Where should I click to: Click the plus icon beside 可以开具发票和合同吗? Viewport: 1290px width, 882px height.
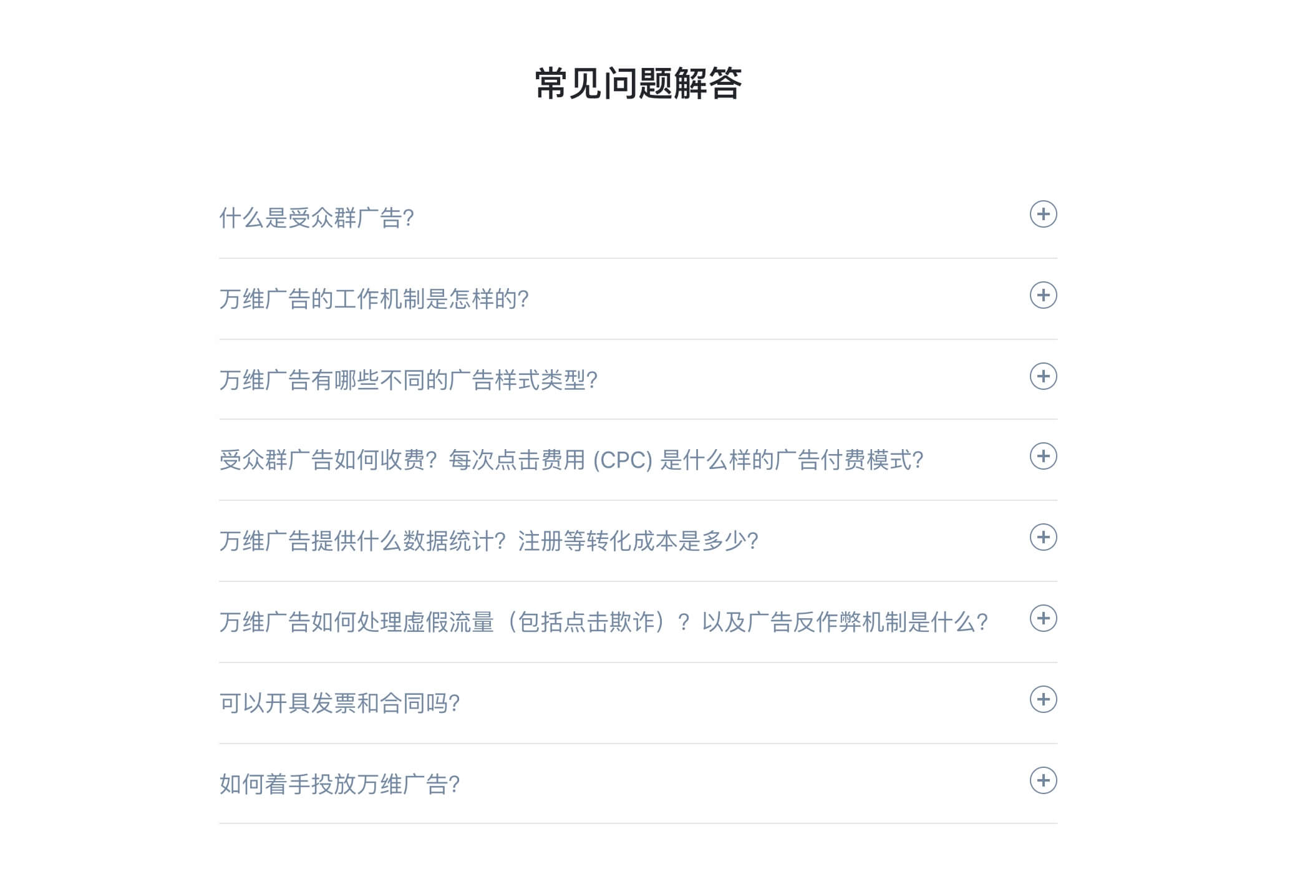(x=1042, y=699)
